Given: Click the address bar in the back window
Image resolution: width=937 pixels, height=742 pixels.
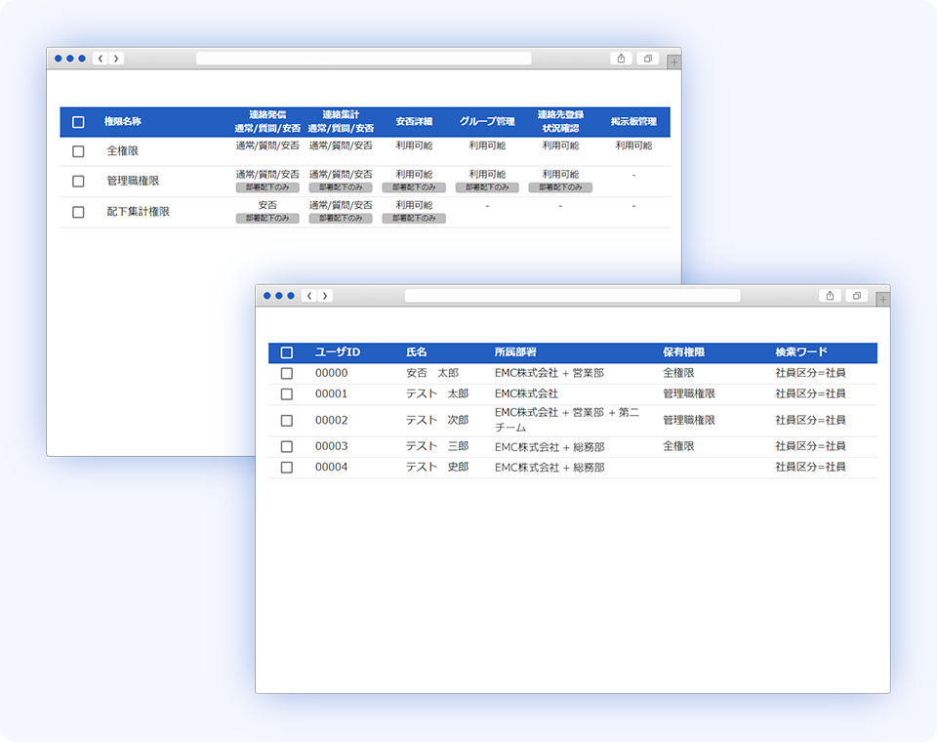Looking at the screenshot, I should (363, 59).
